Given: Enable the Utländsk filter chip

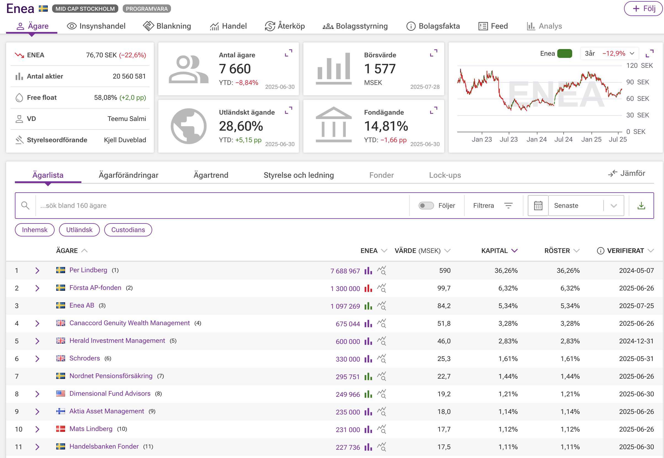Looking at the screenshot, I should tap(79, 230).
